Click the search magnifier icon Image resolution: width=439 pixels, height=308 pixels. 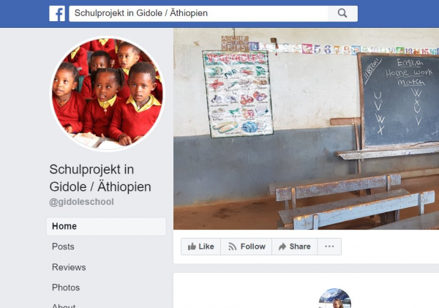342,13
